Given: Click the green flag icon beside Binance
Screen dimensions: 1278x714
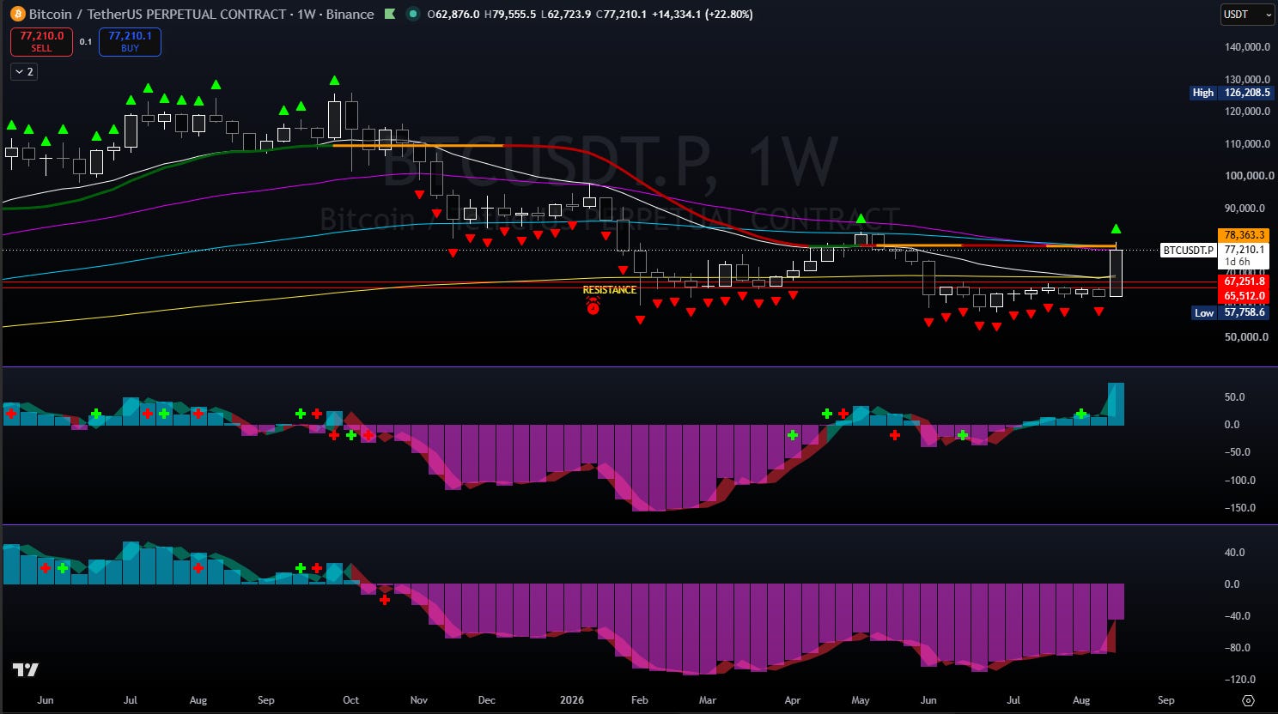Looking at the screenshot, I should [389, 14].
